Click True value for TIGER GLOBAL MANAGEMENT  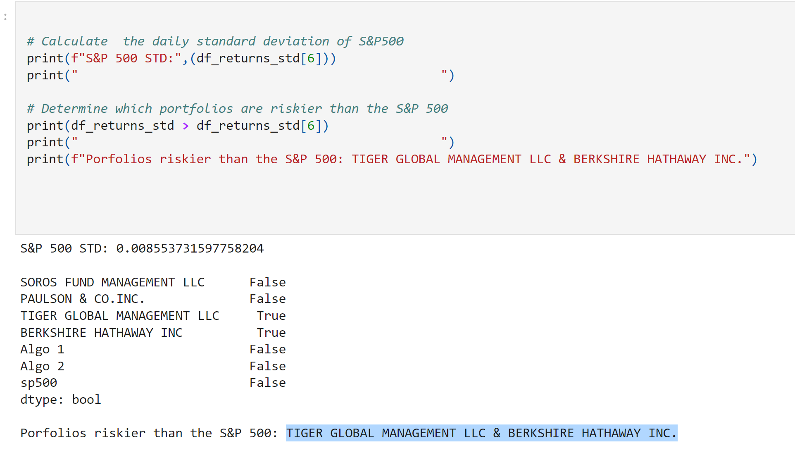point(271,316)
